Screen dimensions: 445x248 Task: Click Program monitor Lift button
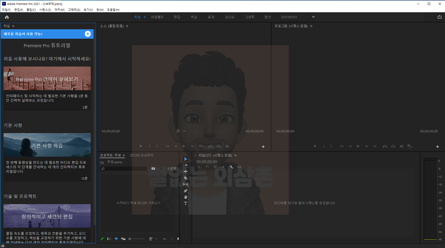point(385,146)
